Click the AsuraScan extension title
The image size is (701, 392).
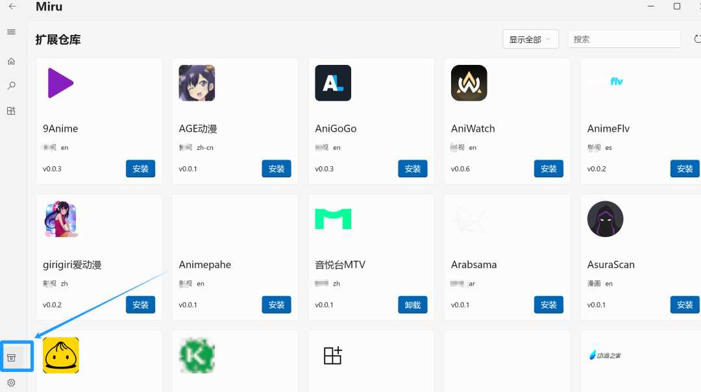pyautogui.click(x=611, y=265)
